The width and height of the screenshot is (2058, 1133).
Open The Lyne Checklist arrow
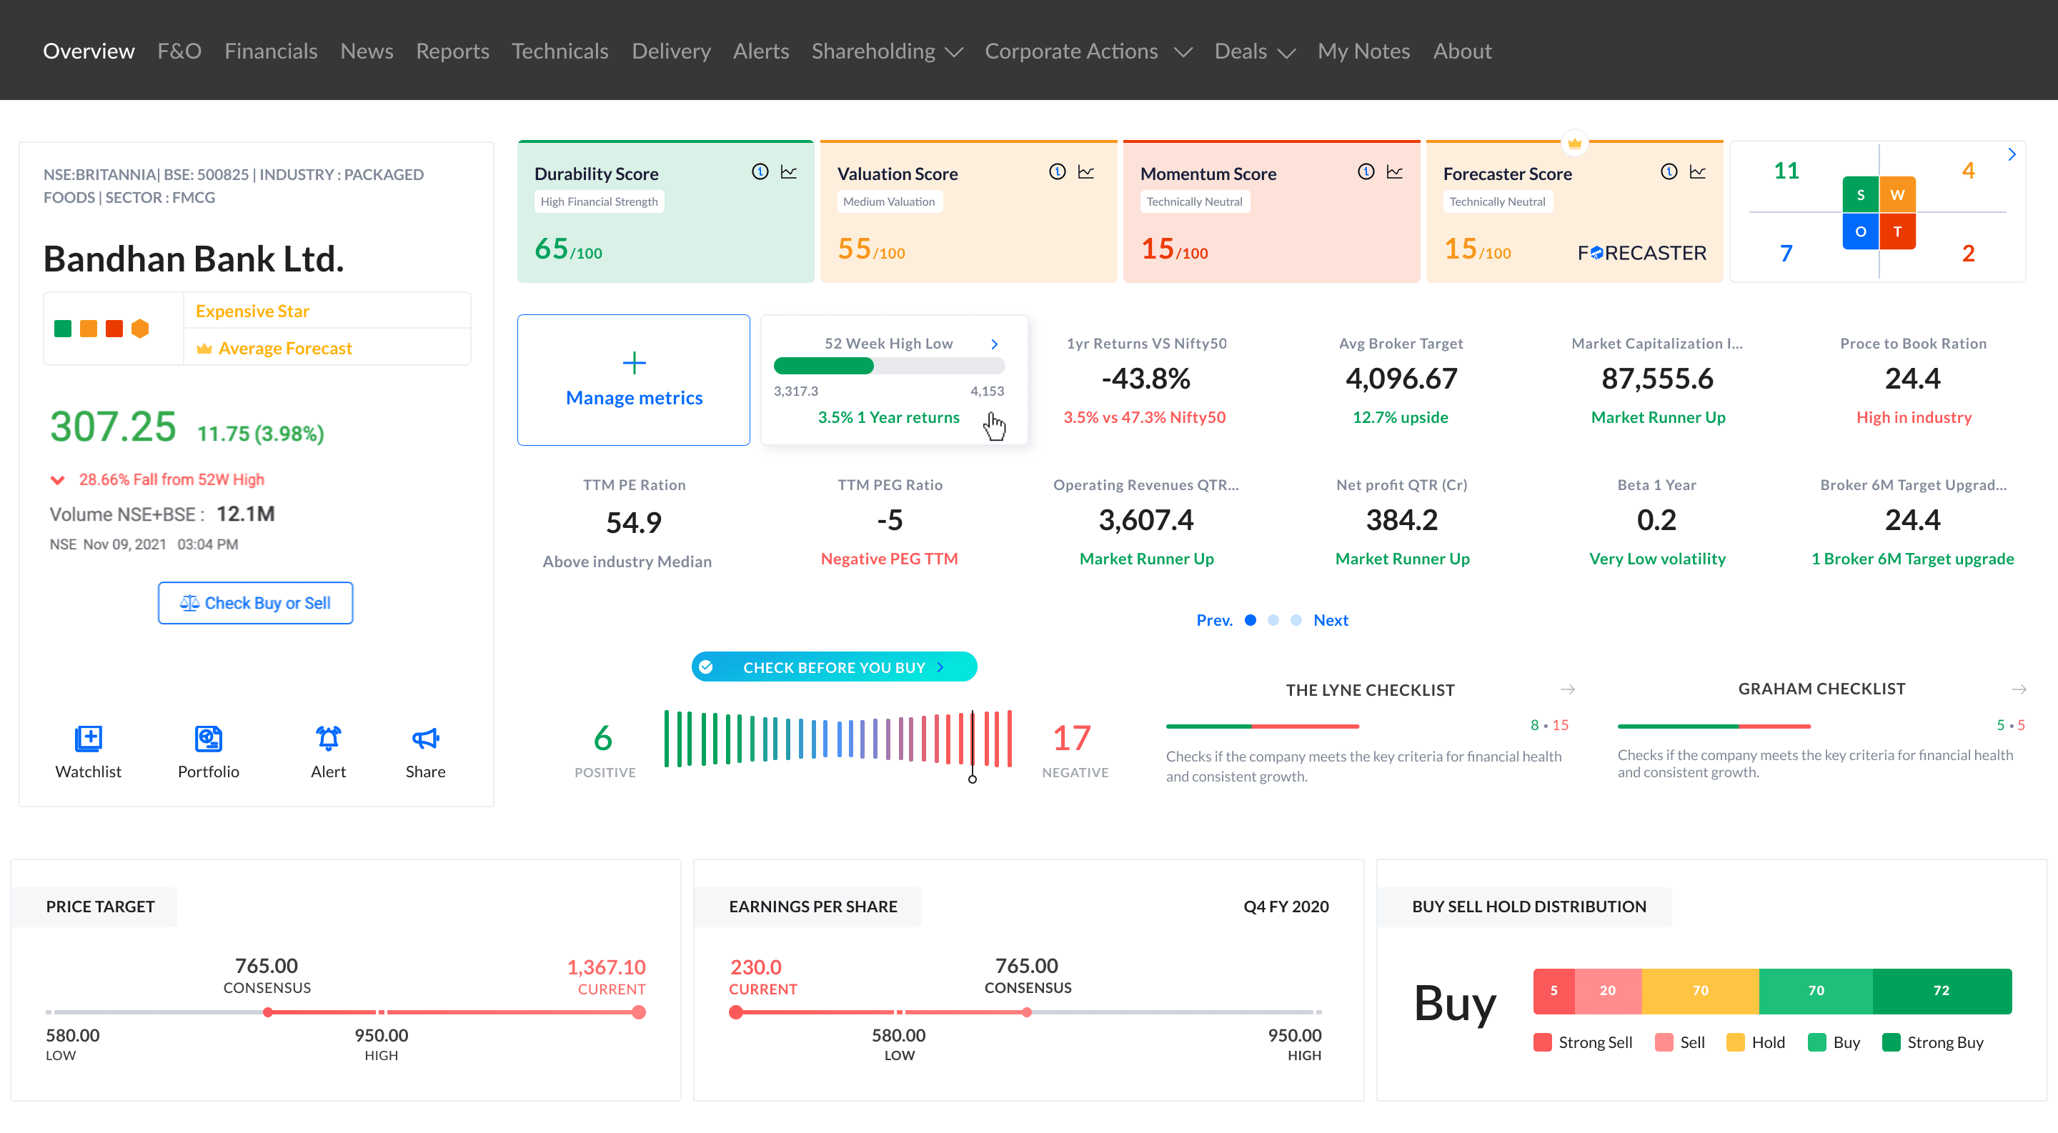[1568, 690]
